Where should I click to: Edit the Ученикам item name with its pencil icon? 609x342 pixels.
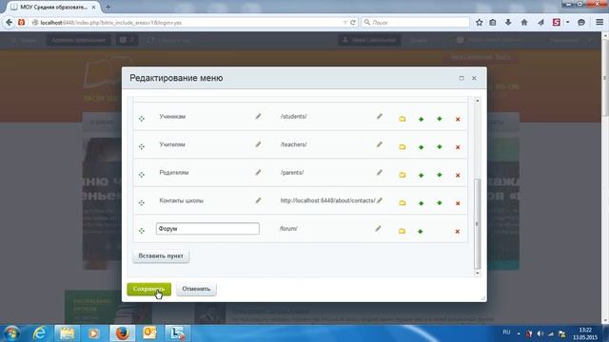click(x=258, y=116)
